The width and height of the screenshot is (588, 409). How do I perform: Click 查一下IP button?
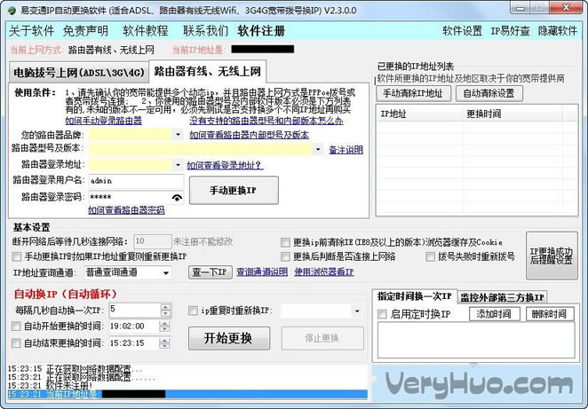tap(210, 271)
